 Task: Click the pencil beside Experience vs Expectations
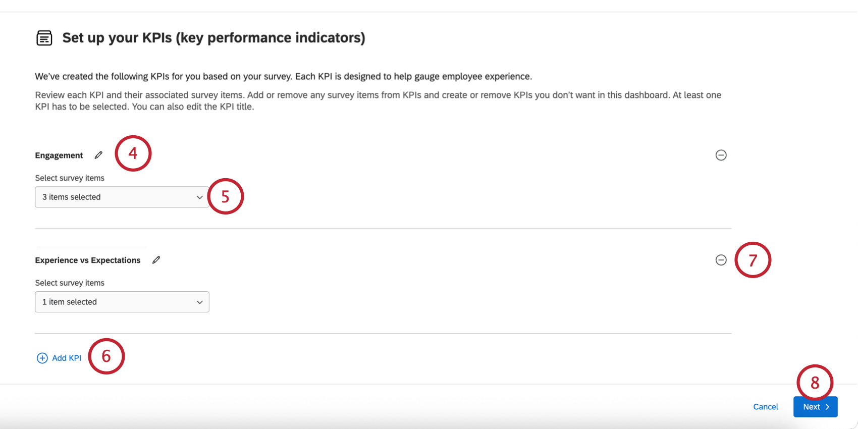pyautogui.click(x=156, y=259)
